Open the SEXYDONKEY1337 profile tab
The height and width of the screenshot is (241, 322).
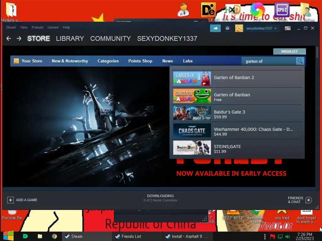tap(167, 39)
